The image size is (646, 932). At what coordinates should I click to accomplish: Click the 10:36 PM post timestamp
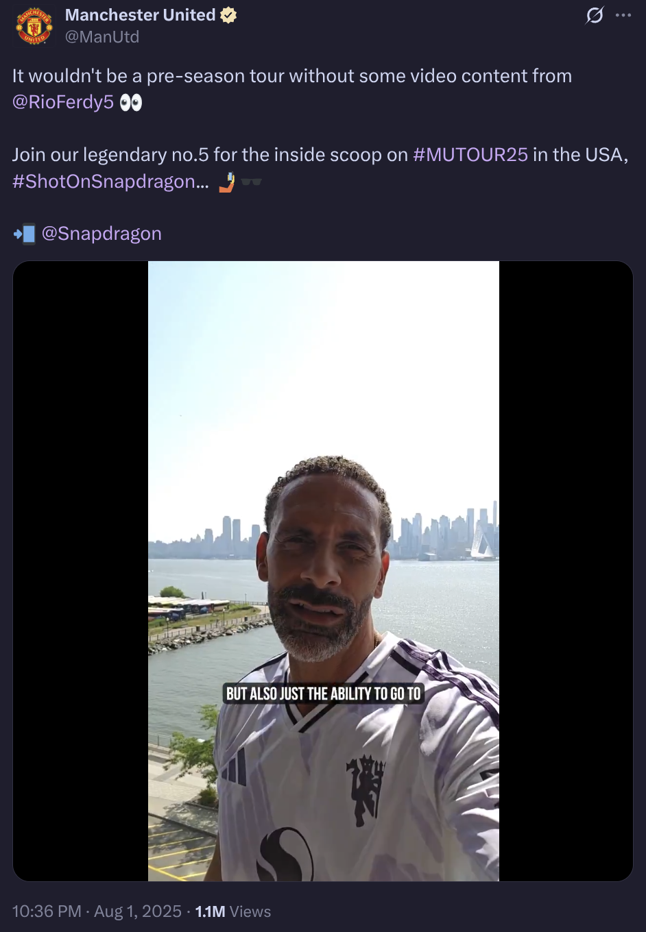coord(47,911)
